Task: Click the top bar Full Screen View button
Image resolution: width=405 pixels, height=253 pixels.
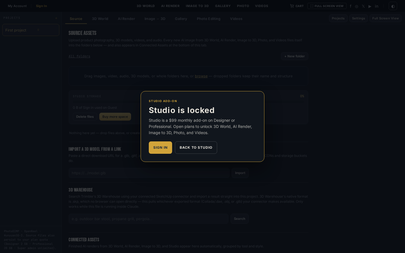Action: [x=327, y=6]
